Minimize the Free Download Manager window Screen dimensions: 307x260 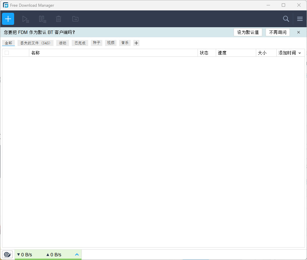pyautogui.click(x=268, y=5)
